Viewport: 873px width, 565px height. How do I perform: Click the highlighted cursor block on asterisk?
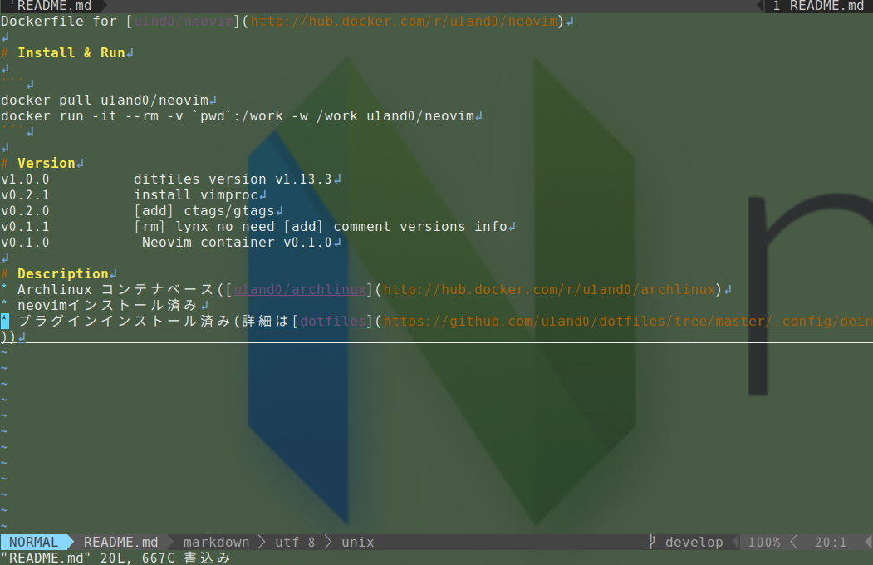pos(4,322)
